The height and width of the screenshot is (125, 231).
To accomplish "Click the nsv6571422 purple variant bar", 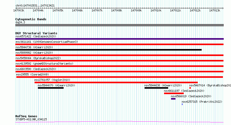I will [119, 39].
